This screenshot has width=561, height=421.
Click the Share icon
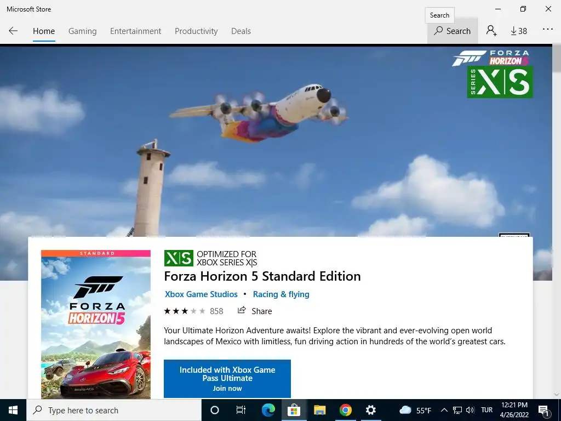point(242,310)
